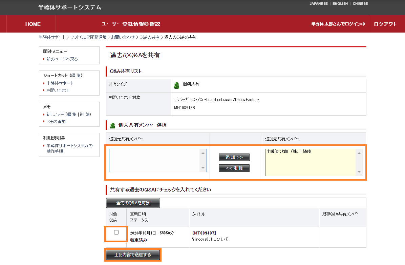Switch the language to ENGLISH

(340, 4)
